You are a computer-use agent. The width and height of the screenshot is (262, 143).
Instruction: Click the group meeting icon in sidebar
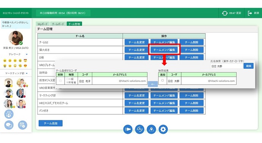click(9, 114)
